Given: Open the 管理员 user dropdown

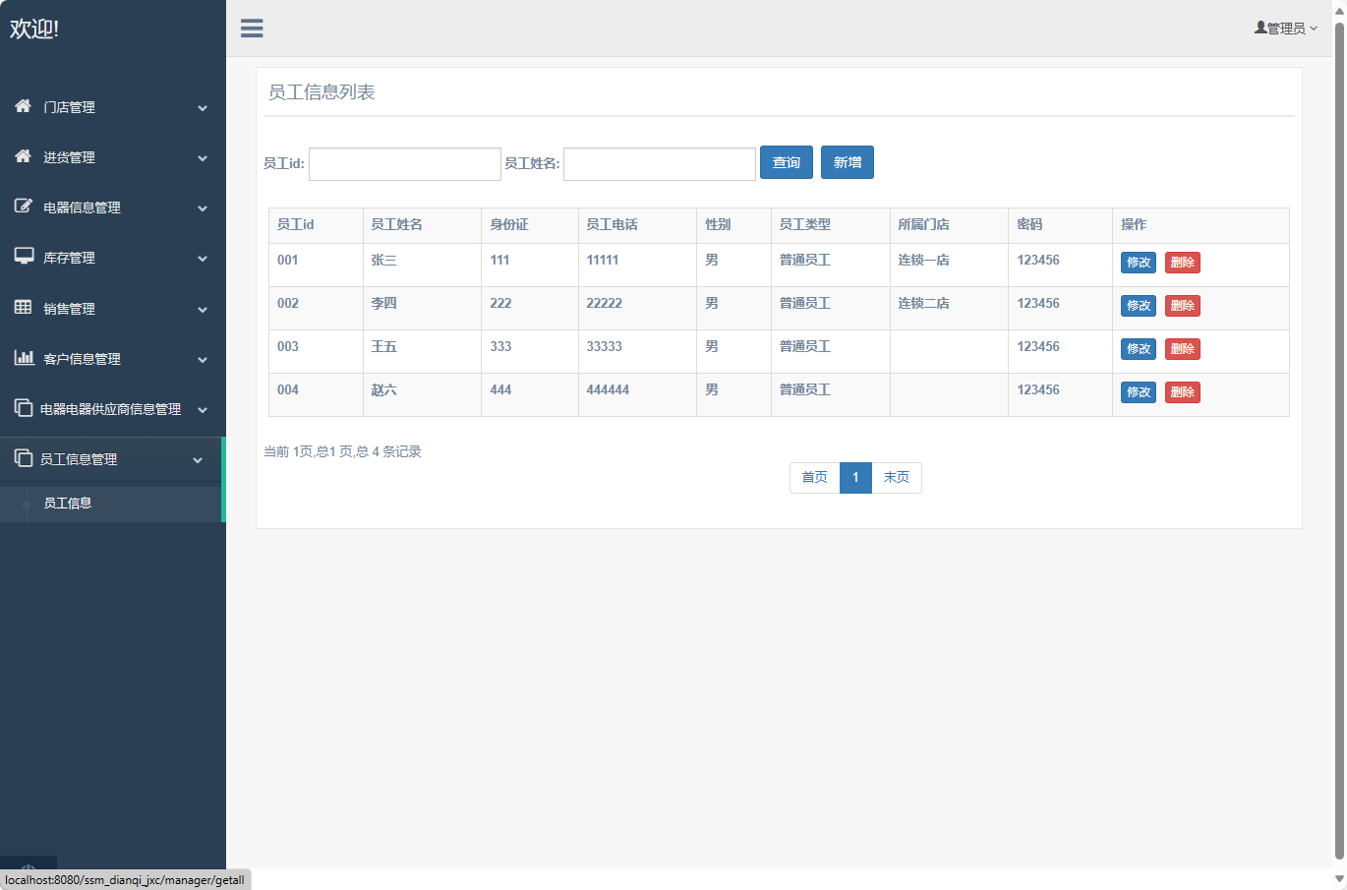Looking at the screenshot, I should [1285, 29].
